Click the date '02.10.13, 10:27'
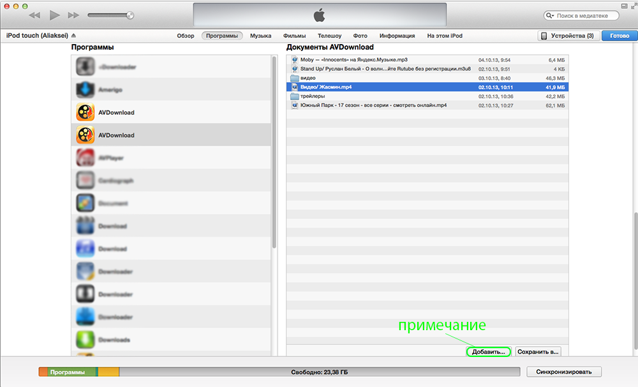This screenshot has height=387, width=638. [496, 105]
